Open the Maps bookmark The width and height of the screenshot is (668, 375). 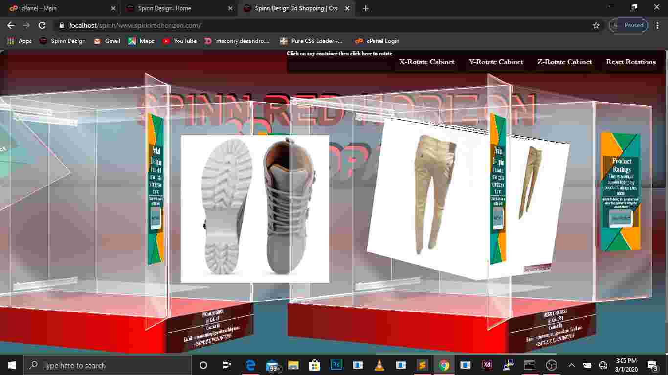coord(141,41)
